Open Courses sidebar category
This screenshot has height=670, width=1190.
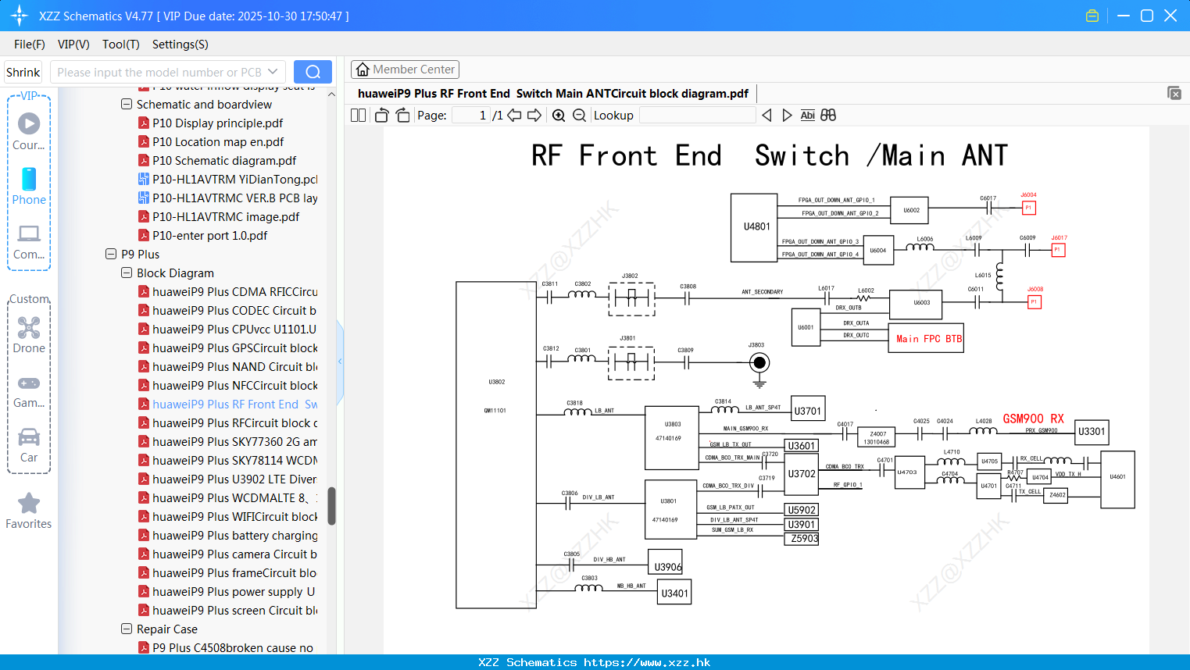pos(29,131)
